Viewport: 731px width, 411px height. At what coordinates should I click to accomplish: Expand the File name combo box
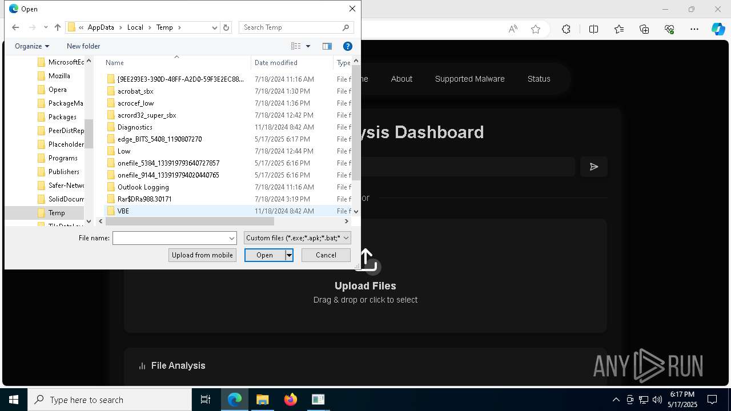(x=232, y=238)
